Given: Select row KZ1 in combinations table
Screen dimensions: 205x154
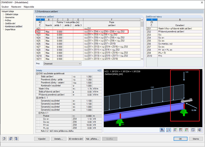Looking at the screenshot, I should pyautogui.click(x=88, y=29).
